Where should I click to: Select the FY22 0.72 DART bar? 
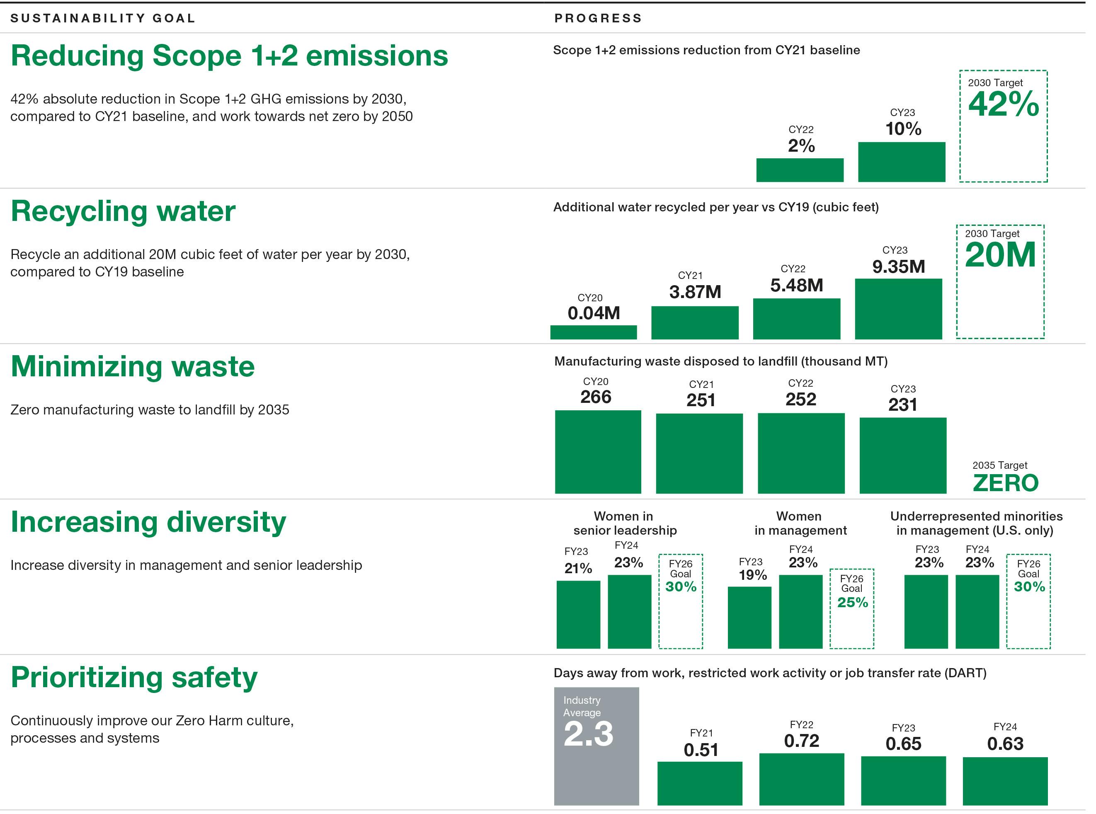[x=802, y=779]
